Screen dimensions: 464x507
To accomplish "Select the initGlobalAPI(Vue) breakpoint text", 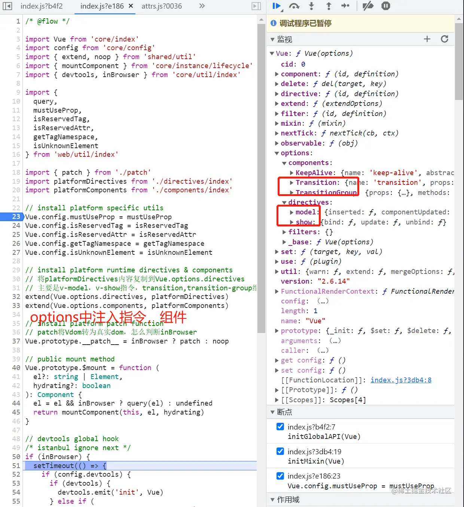I will click(x=324, y=437).
